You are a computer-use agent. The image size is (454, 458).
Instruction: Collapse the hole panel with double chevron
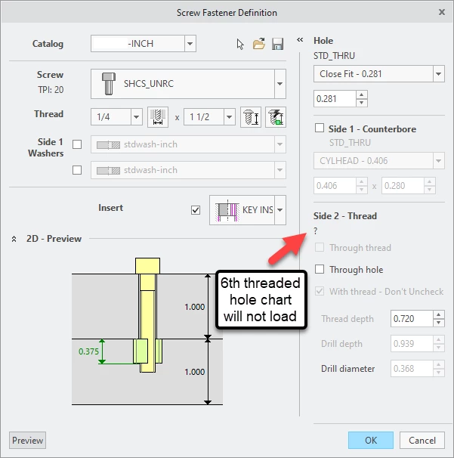coord(300,40)
